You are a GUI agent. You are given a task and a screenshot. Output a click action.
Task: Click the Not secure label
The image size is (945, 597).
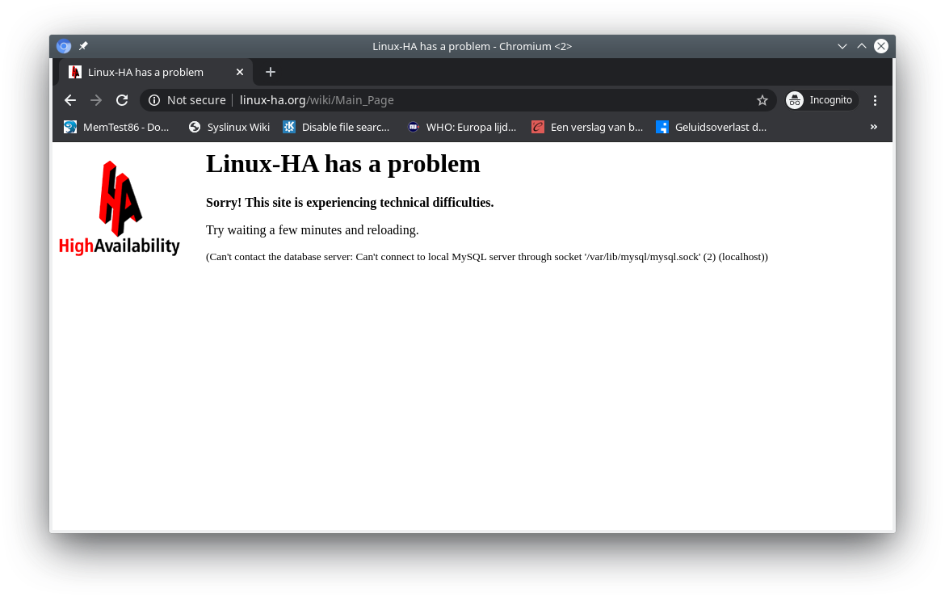[x=196, y=100]
